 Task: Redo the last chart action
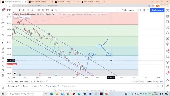click(x=59, y=10)
